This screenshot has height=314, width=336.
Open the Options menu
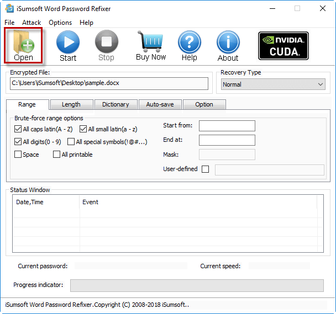(60, 23)
